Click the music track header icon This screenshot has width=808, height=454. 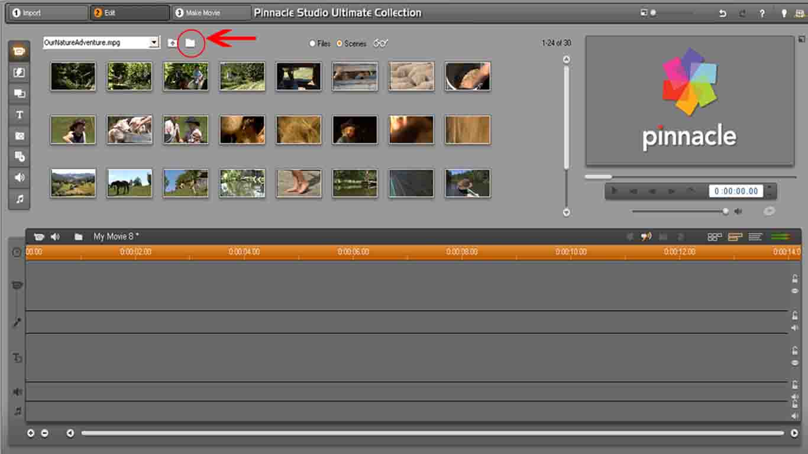[x=18, y=410]
